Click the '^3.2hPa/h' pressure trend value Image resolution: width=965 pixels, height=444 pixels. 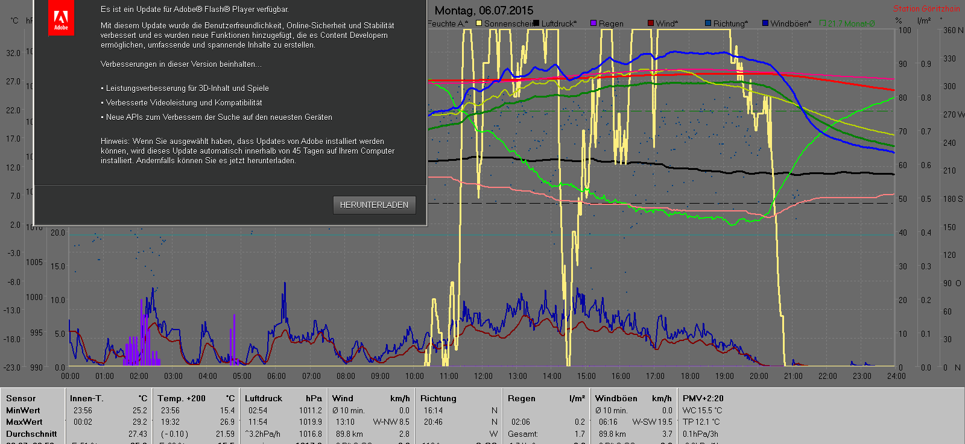pyautogui.click(x=262, y=434)
